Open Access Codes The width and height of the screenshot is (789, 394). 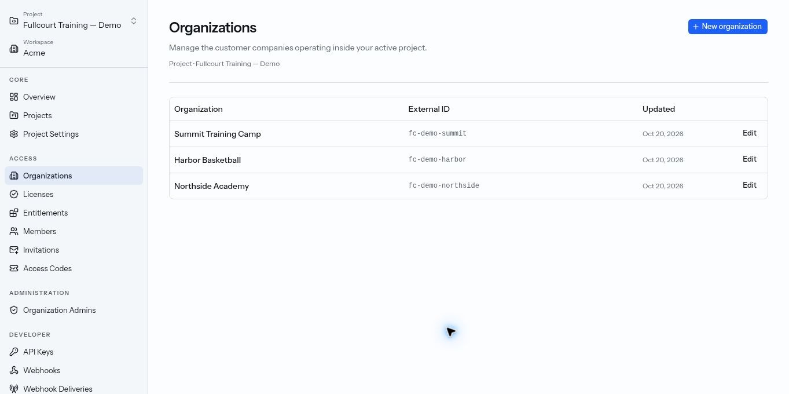pyautogui.click(x=74, y=268)
